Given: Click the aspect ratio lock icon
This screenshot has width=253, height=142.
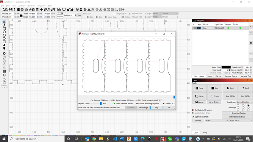Looking at the screenshot, I should pyautogui.click(x=21, y=15).
